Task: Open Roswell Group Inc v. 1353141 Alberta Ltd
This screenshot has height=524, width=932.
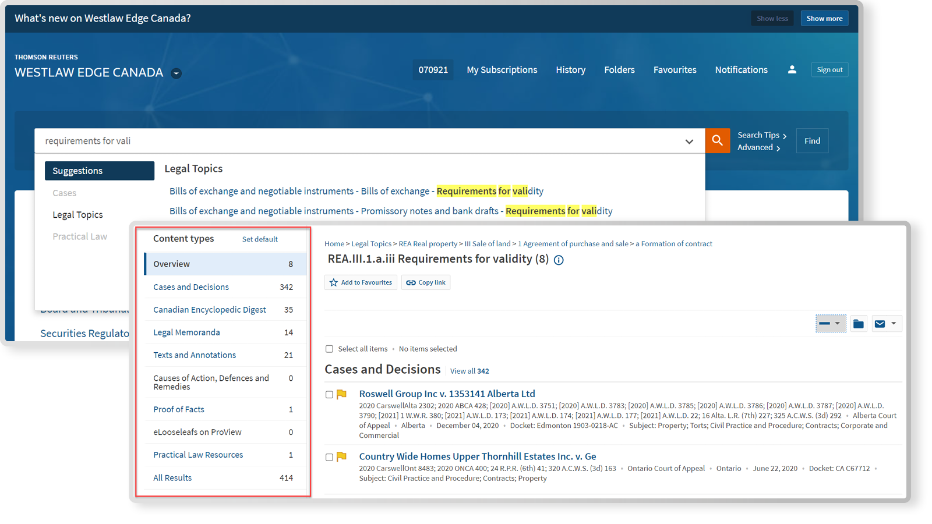Action: tap(447, 394)
